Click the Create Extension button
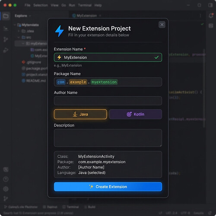 [x=108, y=187]
